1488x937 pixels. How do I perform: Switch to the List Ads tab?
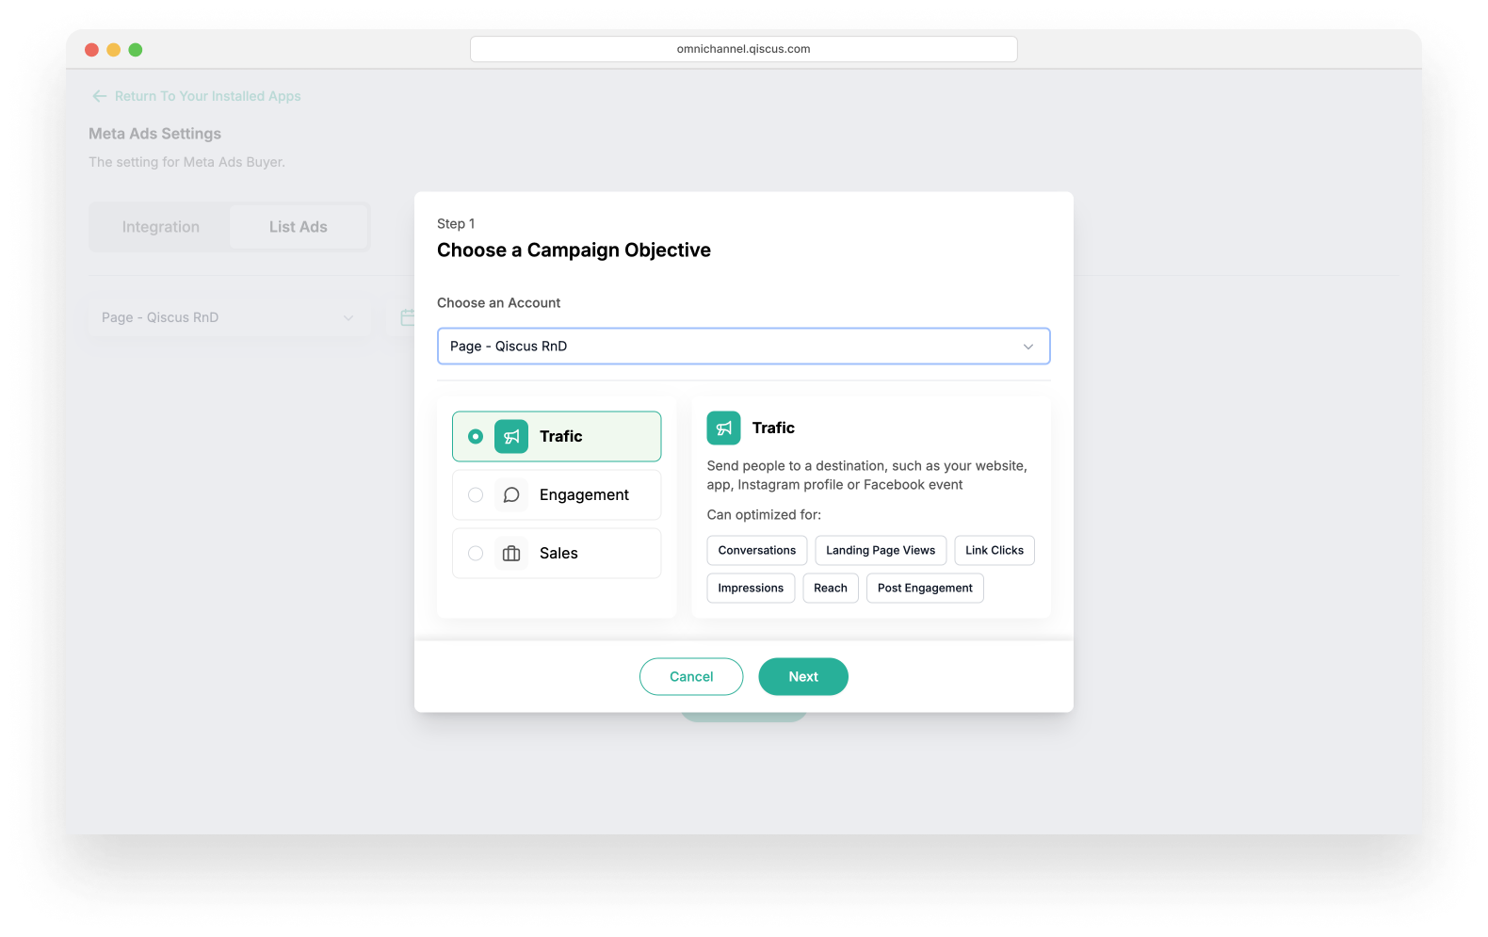tap(299, 227)
